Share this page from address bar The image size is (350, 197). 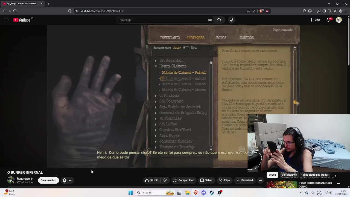tap(254, 11)
